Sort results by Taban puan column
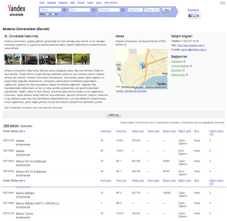Screen dimensions: 227x221 pos(137,131)
